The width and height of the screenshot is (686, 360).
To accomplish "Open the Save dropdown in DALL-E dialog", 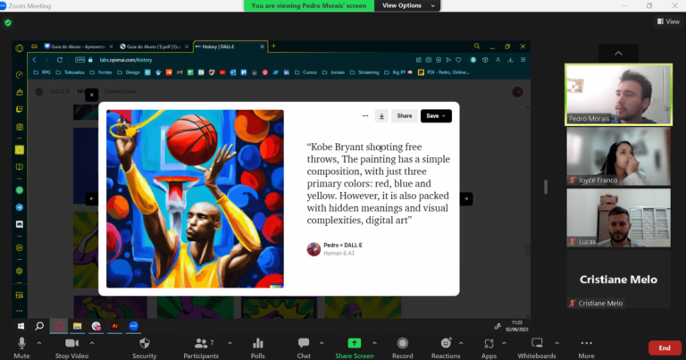I will (x=436, y=116).
